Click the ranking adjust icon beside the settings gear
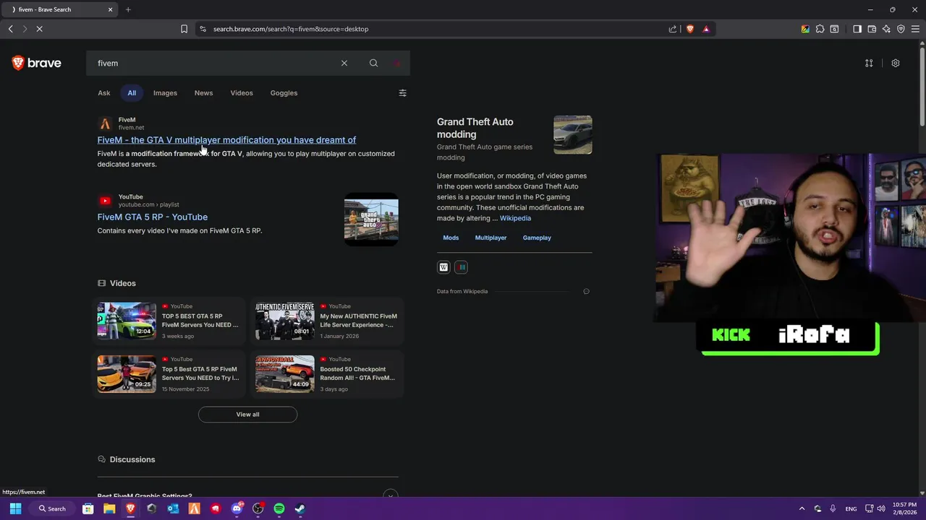Viewport: 926px width, 520px height. [869, 63]
